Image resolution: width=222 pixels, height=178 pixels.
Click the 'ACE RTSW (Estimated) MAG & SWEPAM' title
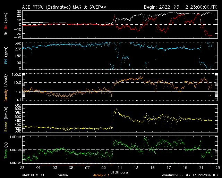64,7
